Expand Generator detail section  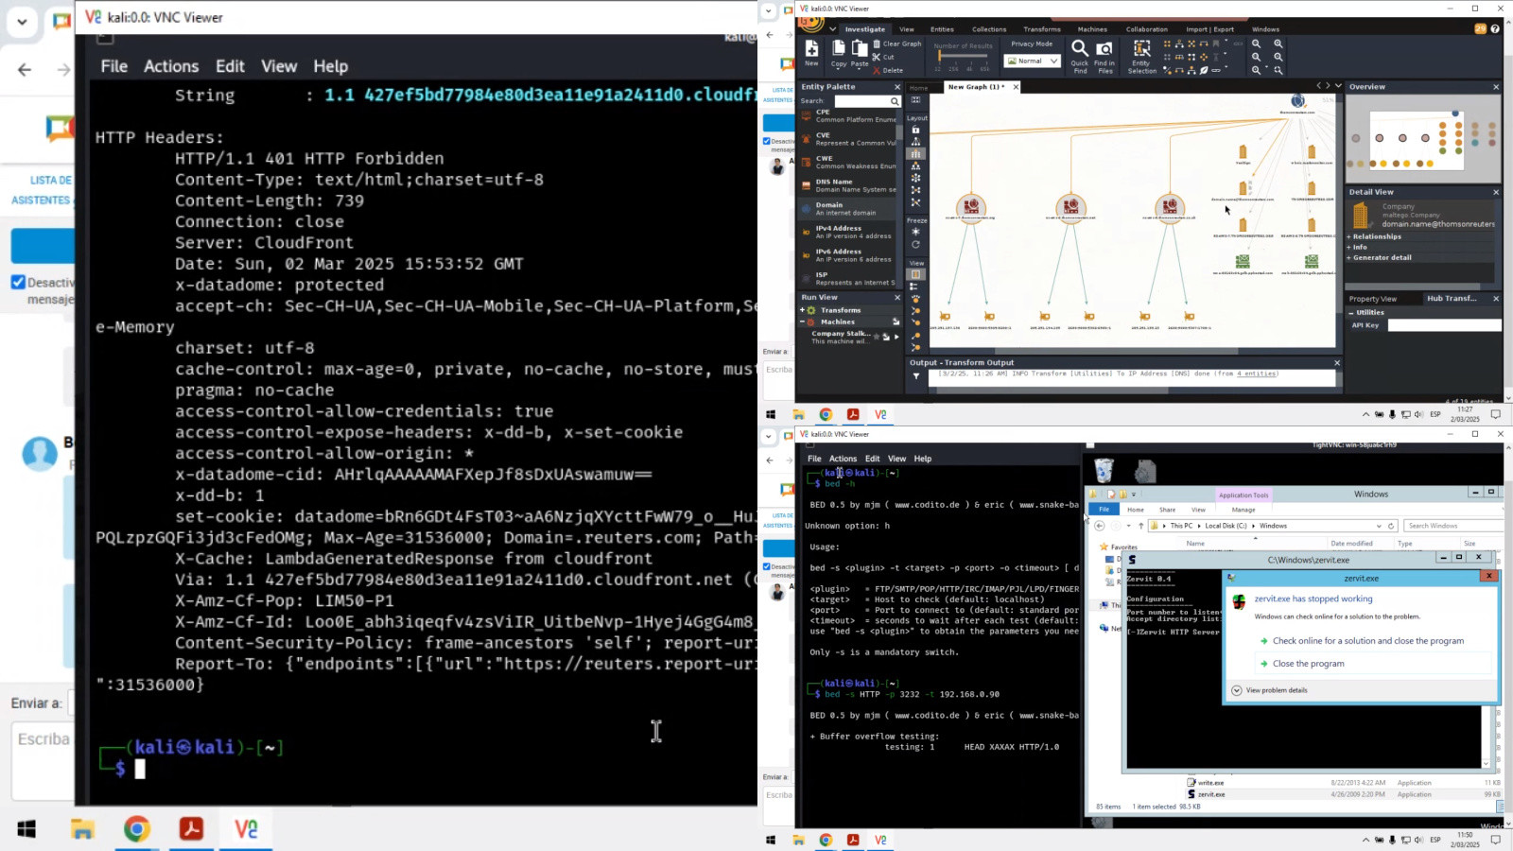pyautogui.click(x=1349, y=257)
